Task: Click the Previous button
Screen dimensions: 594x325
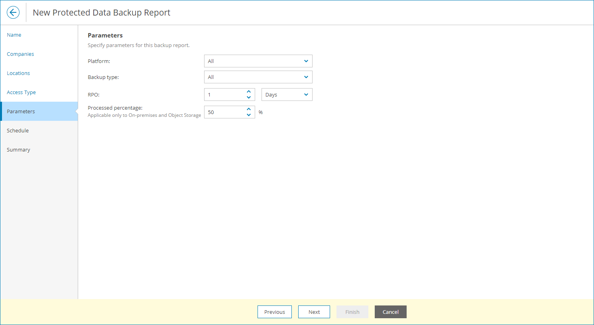Action: click(x=274, y=312)
